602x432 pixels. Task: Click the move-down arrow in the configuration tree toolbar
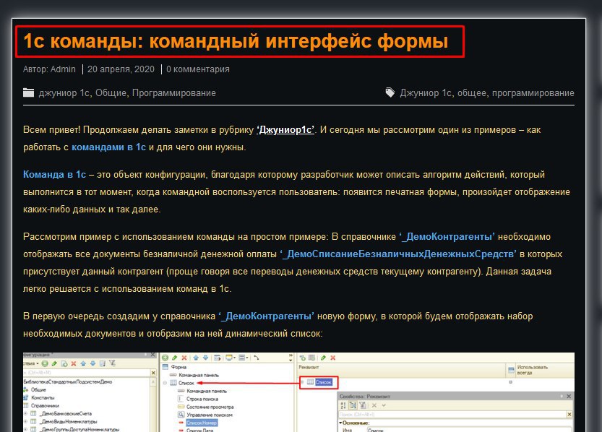click(x=93, y=363)
